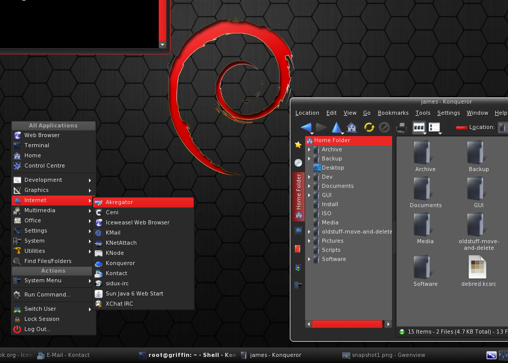Screen dimensions: 508x363
Task: Open the Konqueror Tools menu
Action: point(423,113)
